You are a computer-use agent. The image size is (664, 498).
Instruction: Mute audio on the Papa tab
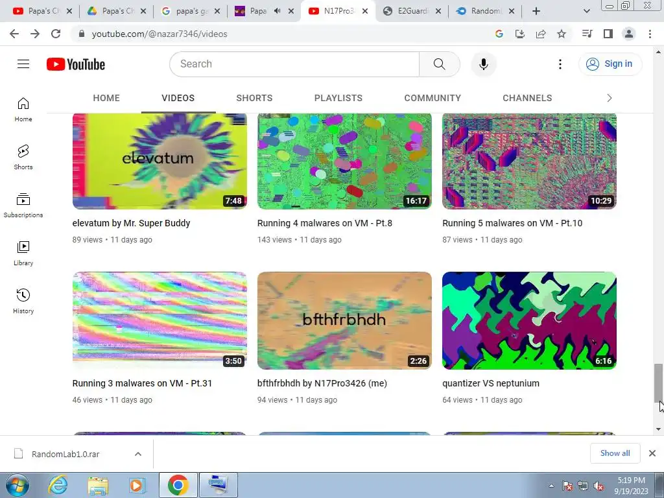point(277,11)
